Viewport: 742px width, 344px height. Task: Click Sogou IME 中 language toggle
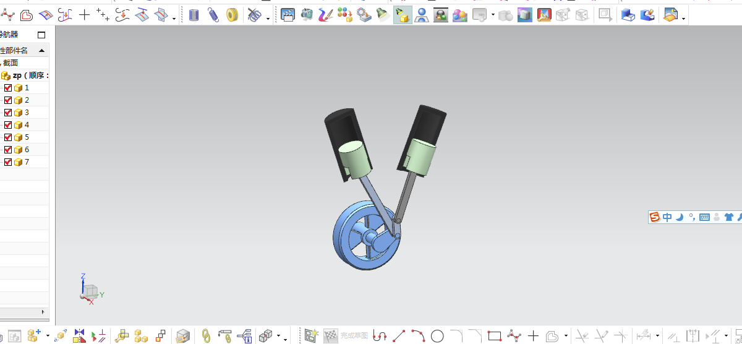click(667, 217)
